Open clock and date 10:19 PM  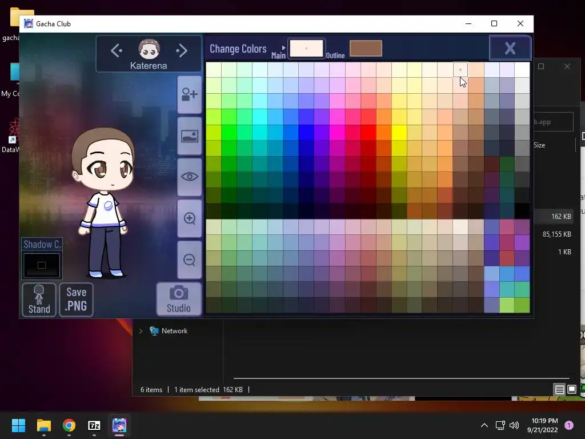543,425
